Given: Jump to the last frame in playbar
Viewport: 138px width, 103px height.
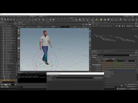Looking at the screenshot, I should click(x=10, y=84).
